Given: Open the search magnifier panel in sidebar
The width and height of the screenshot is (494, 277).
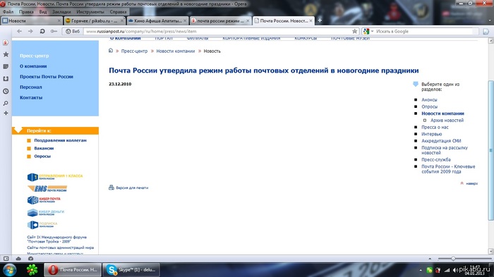Looking at the screenshot, I should [6, 103].
